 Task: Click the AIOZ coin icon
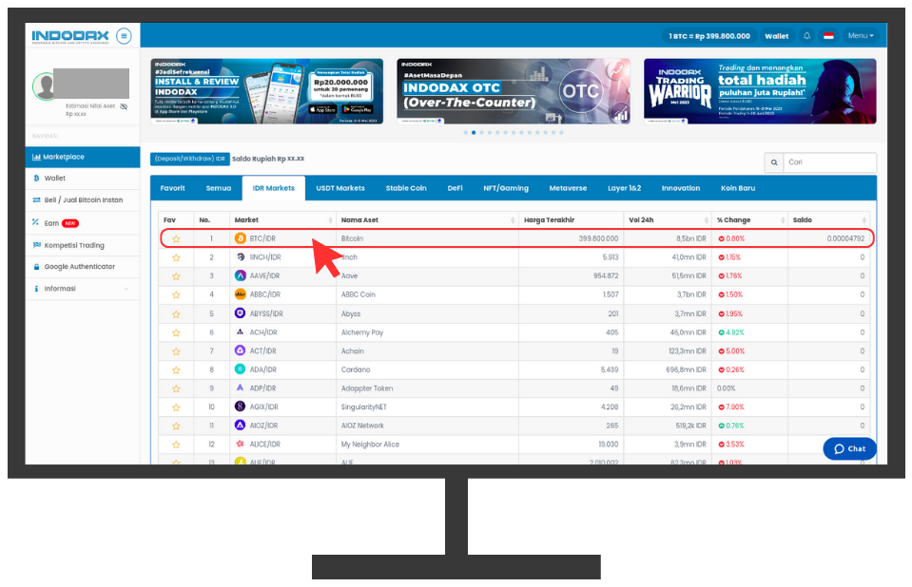[241, 425]
